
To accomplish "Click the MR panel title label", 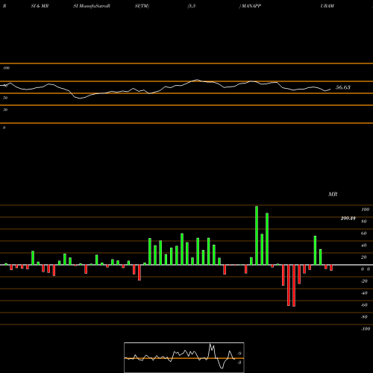I will tap(333, 194).
